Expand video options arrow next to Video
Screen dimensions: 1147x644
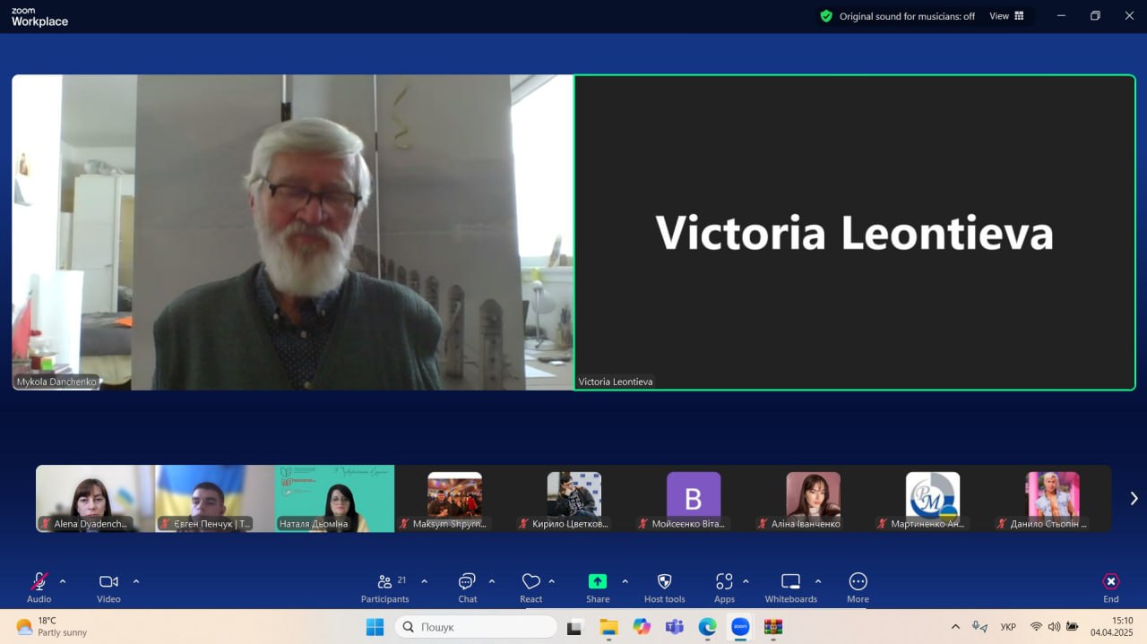tap(136, 581)
